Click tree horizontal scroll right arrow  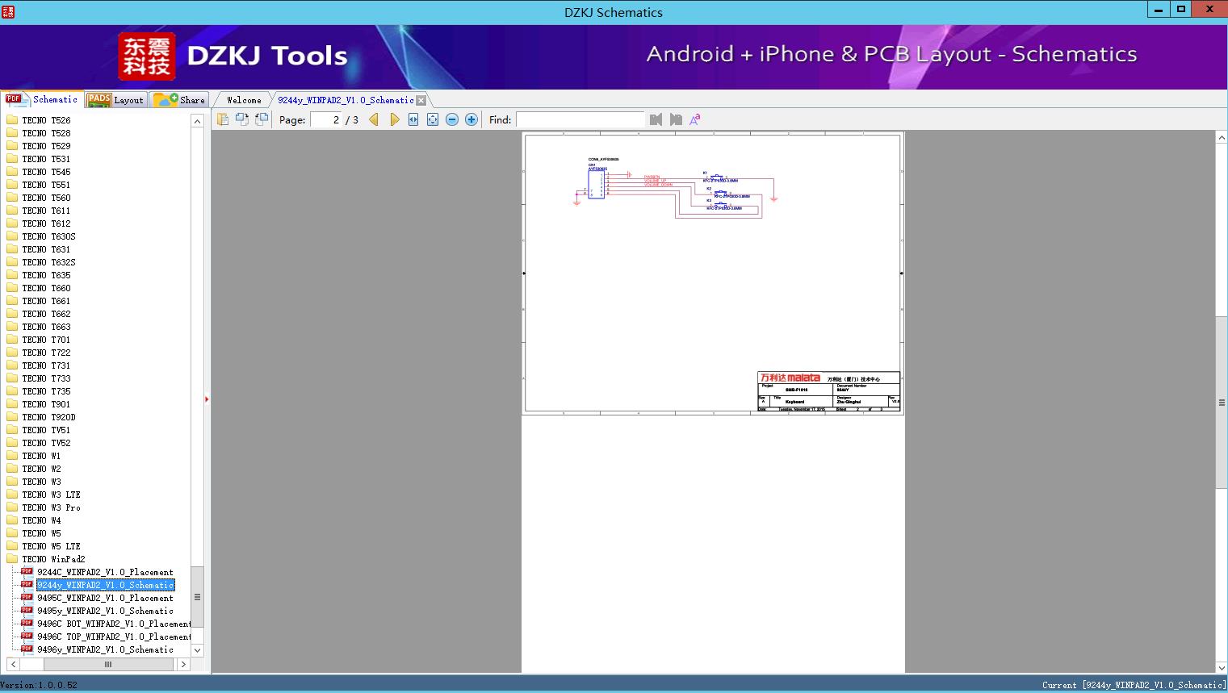(183, 665)
